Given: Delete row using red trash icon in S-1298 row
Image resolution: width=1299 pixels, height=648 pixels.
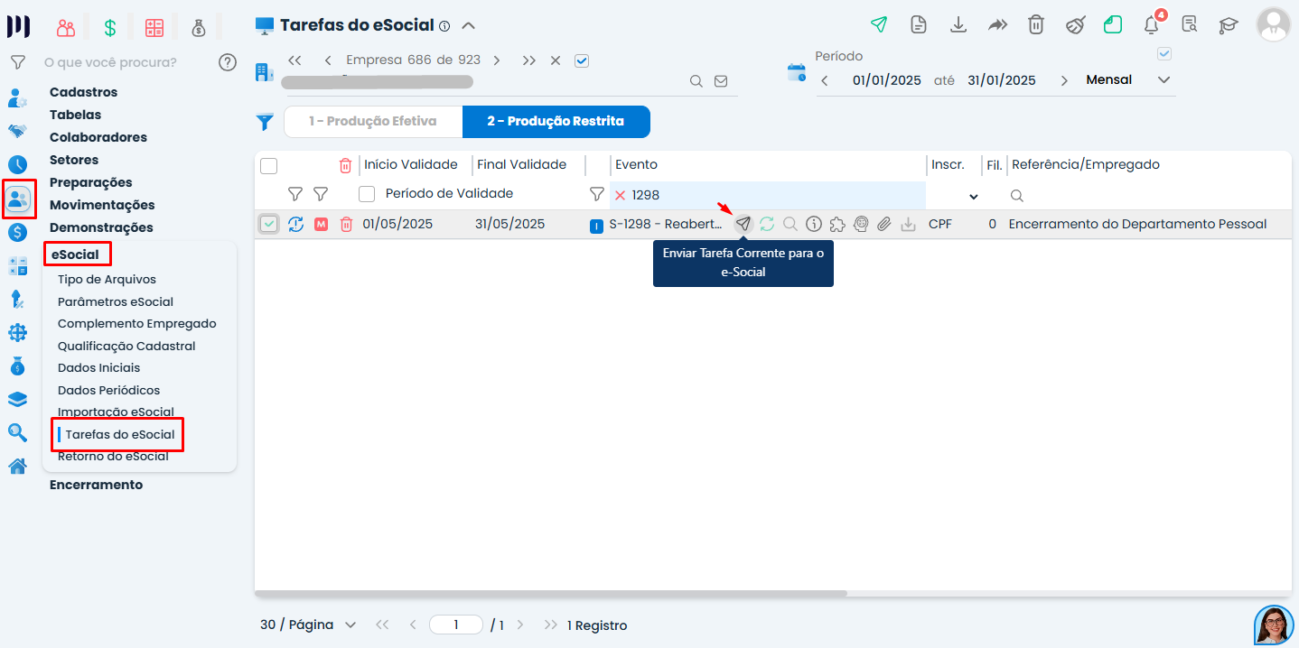Looking at the screenshot, I should pos(346,224).
